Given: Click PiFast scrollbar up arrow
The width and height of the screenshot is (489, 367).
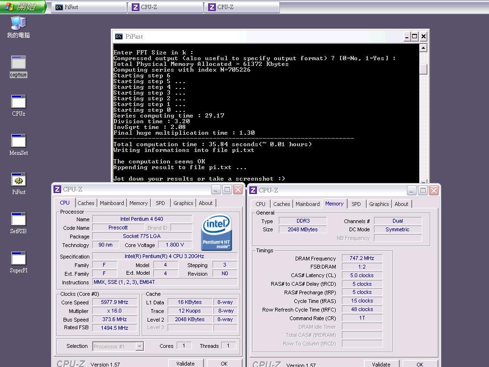Looking at the screenshot, I should (423, 48).
